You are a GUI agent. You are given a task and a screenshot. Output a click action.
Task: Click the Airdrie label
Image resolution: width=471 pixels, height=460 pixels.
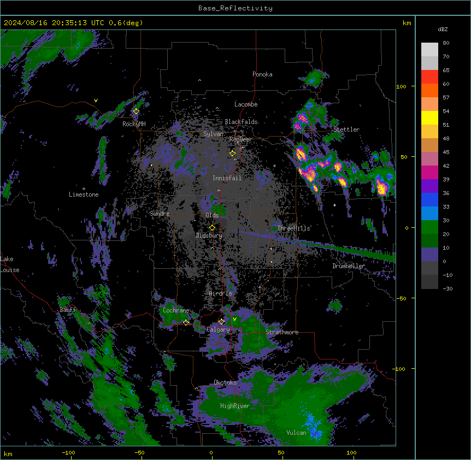pos(220,293)
